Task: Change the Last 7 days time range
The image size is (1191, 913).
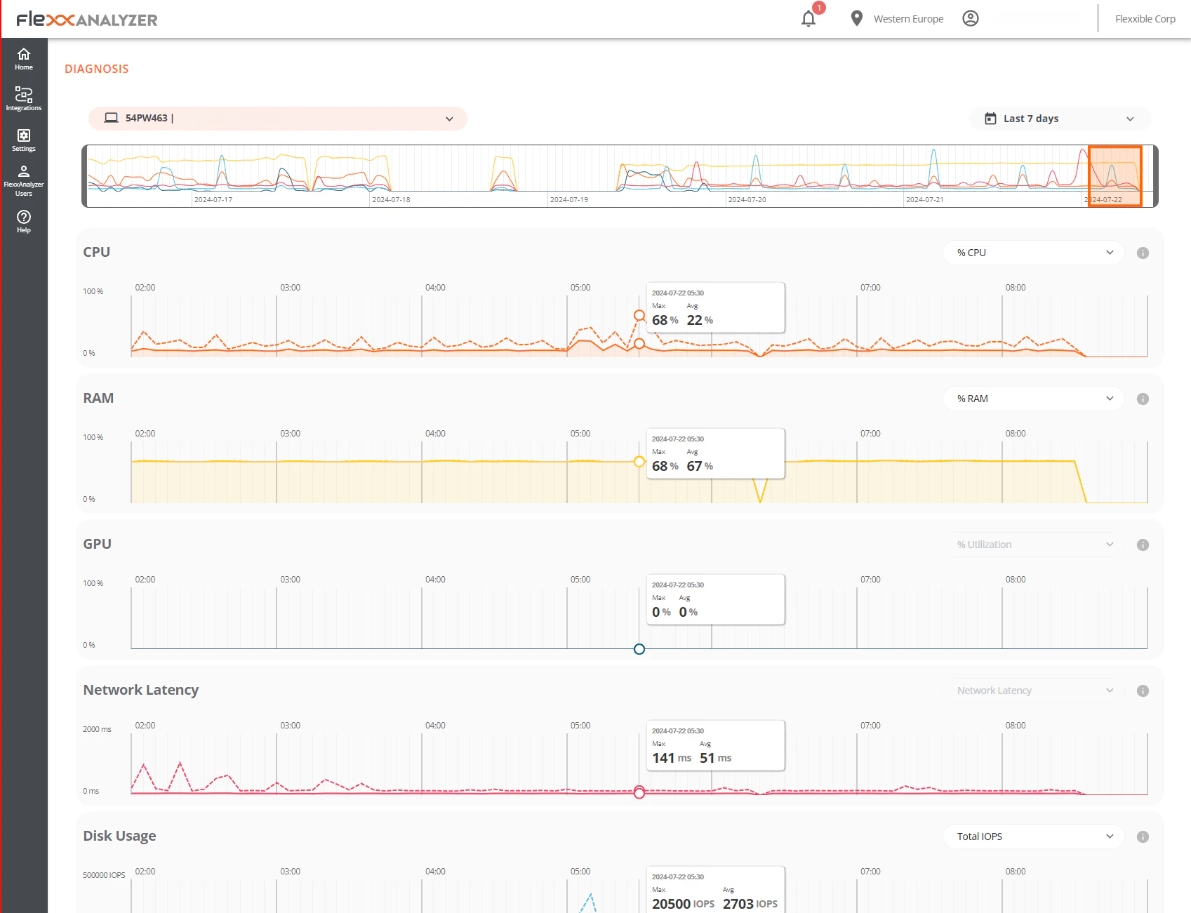Action: pyautogui.click(x=1058, y=119)
